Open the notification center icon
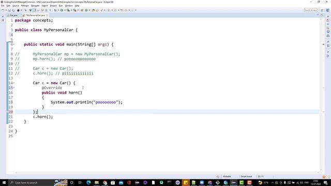The height and width of the screenshot is (186, 331). click(x=326, y=182)
